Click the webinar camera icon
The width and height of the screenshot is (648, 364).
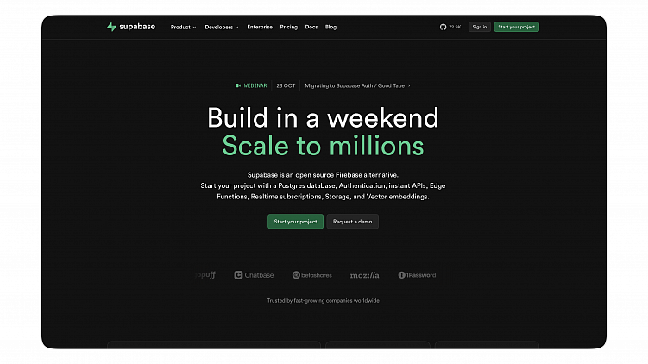coord(238,85)
